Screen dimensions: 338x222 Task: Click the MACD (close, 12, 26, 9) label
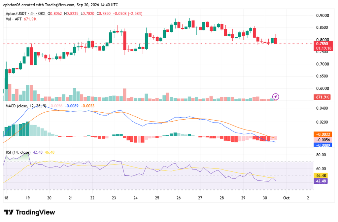[26, 106]
